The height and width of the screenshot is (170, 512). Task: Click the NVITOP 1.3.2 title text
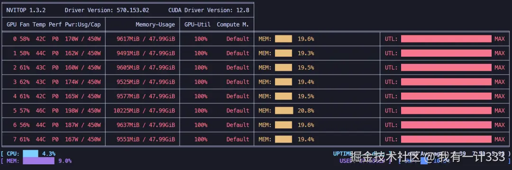pyautogui.click(x=26, y=10)
